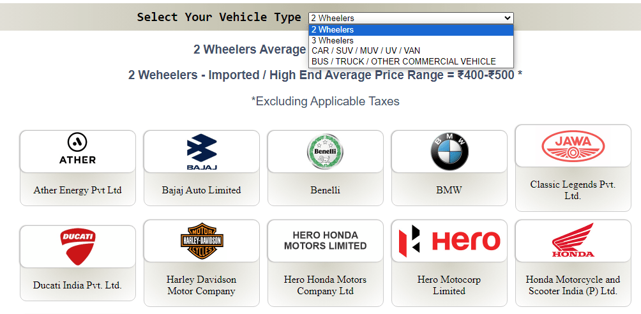Open the vehicle type dropdown arrow
This screenshot has width=641, height=314.
(x=508, y=18)
